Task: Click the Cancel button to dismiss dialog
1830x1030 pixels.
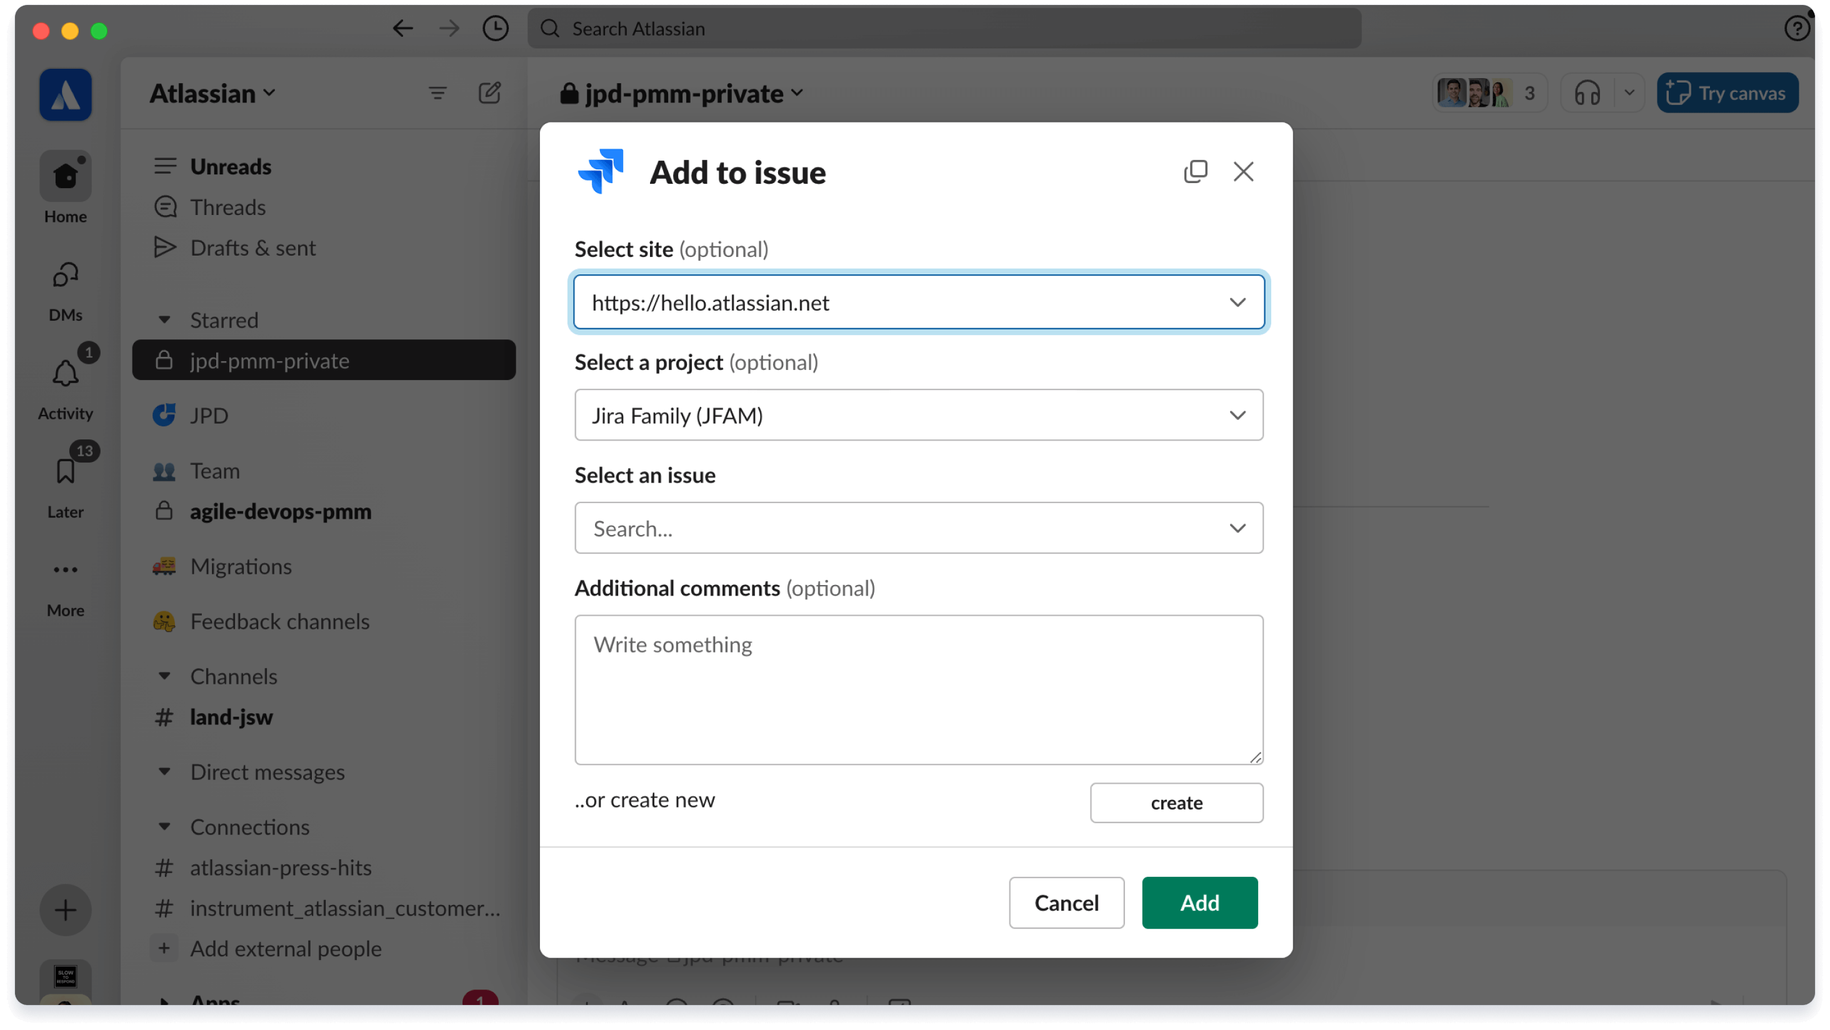Action: (x=1066, y=903)
